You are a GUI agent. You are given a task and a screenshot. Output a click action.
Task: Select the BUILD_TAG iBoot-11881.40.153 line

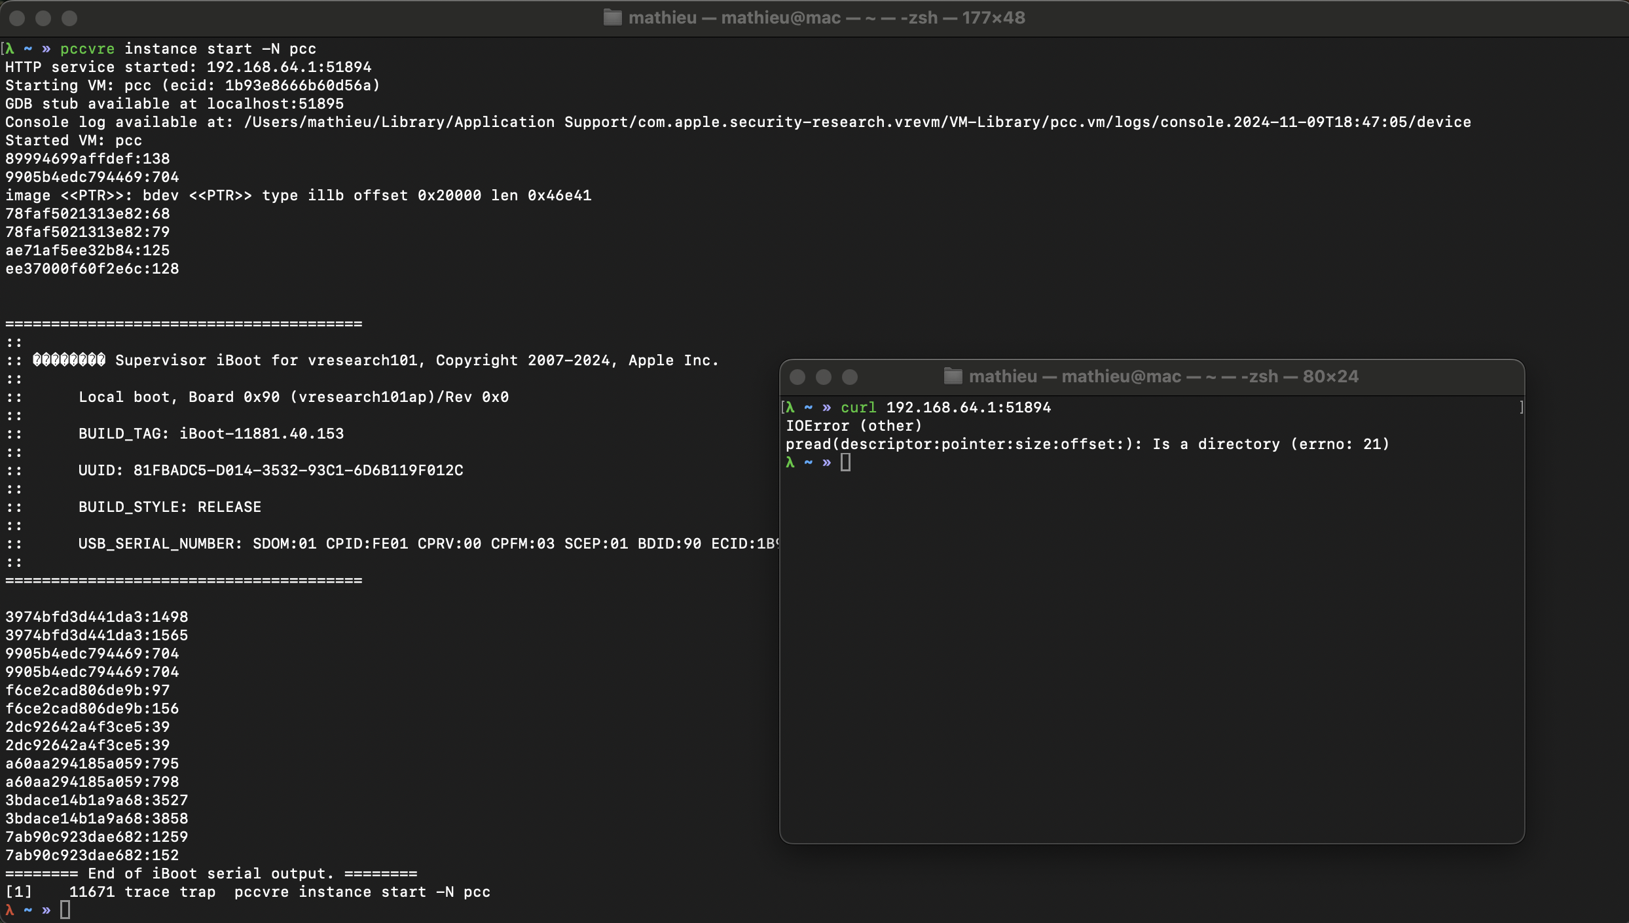click(x=211, y=433)
